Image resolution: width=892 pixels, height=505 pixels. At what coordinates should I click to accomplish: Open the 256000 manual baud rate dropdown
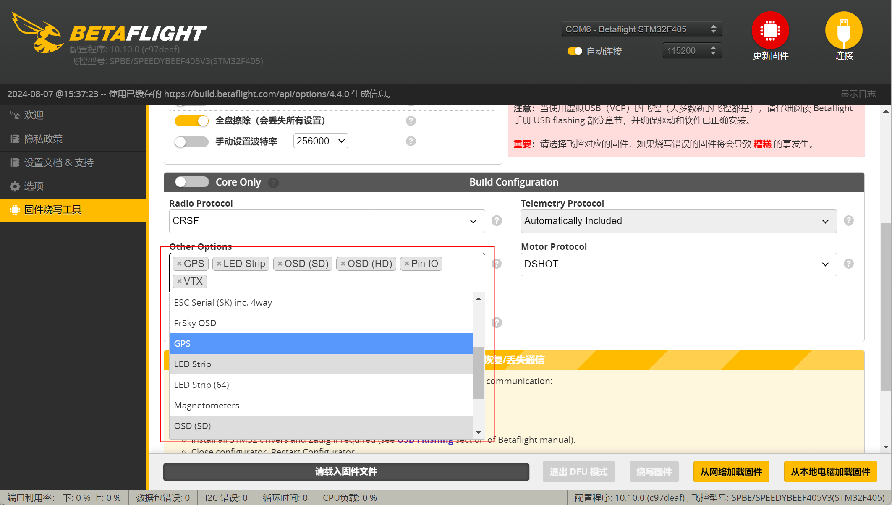pos(321,141)
